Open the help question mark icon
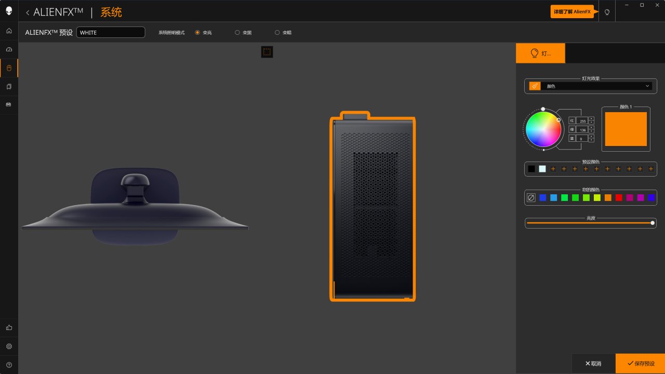The height and width of the screenshot is (374, 665). (x=9, y=365)
